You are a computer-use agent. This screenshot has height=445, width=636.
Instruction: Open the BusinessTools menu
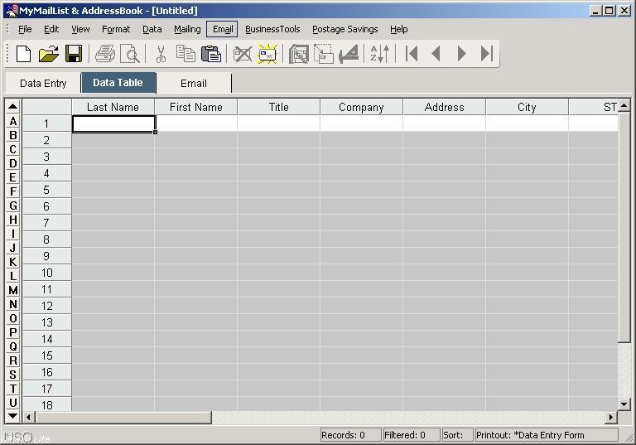tap(272, 29)
